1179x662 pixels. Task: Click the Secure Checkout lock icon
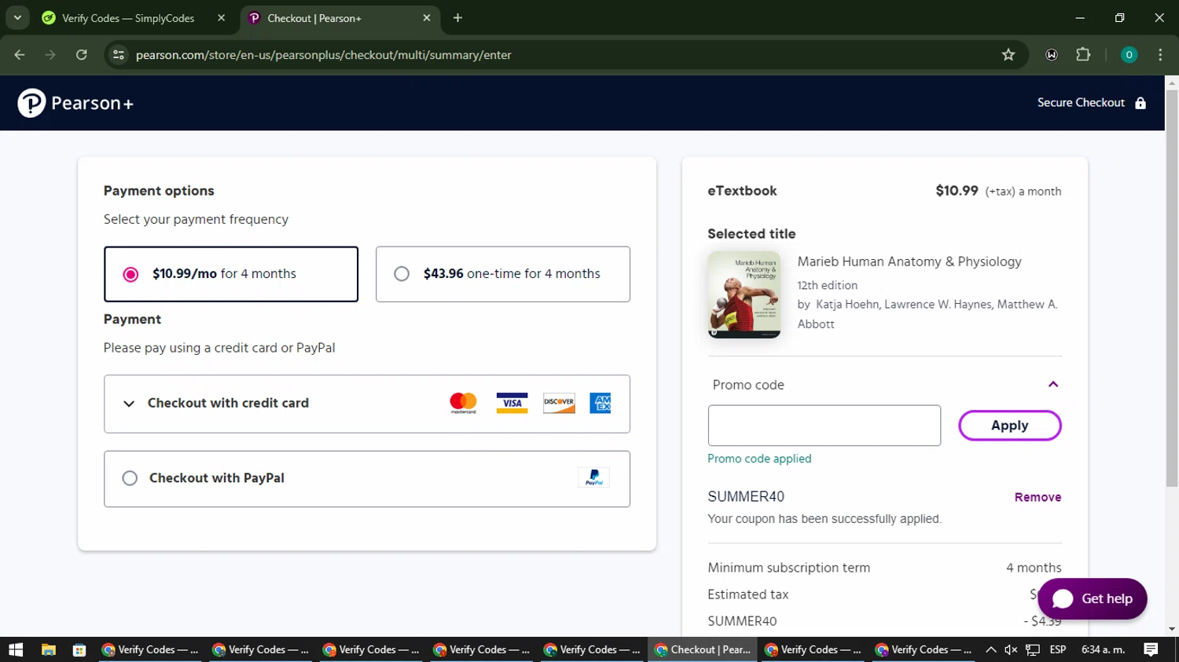point(1140,103)
